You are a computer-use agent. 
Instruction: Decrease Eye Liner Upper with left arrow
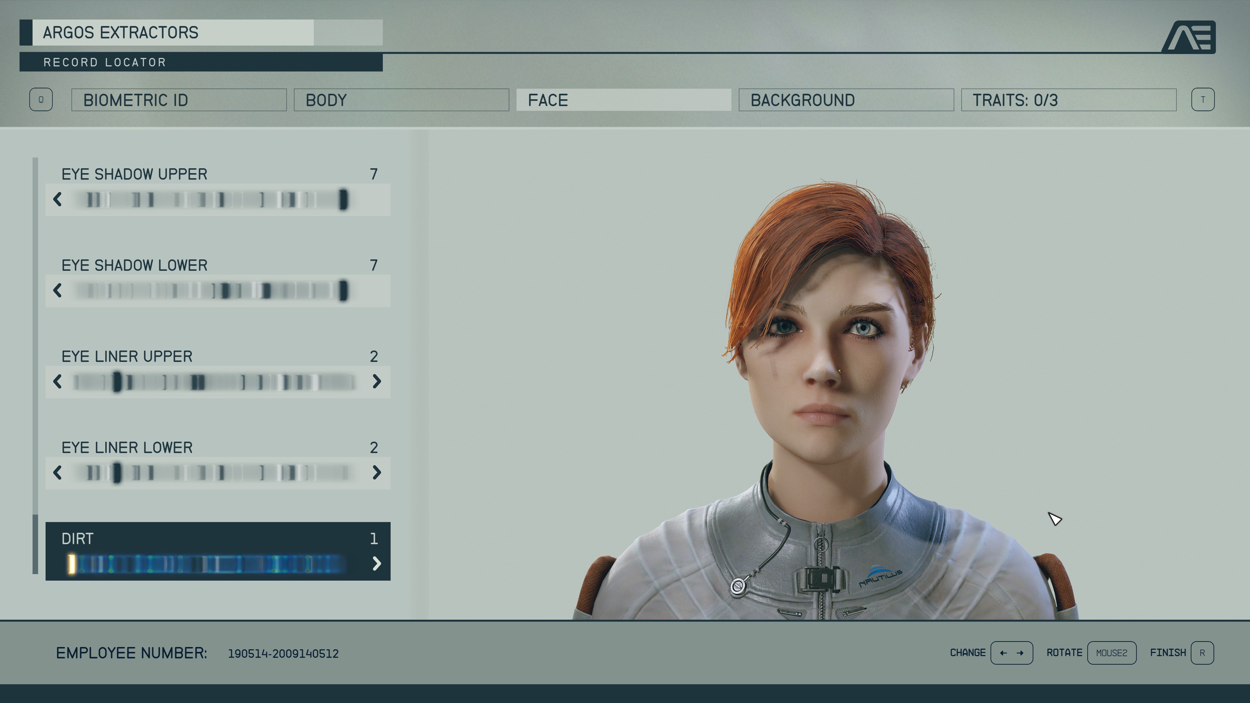58,381
